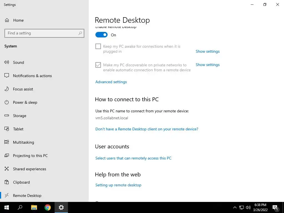Viewport: 284px width, 213px height.
Task: Show hidden tray icons chevron
Action: pos(235,207)
